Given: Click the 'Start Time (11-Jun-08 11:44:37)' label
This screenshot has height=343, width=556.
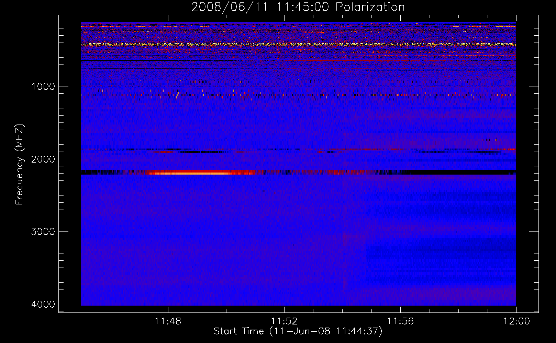Looking at the screenshot, I should pyautogui.click(x=298, y=331).
